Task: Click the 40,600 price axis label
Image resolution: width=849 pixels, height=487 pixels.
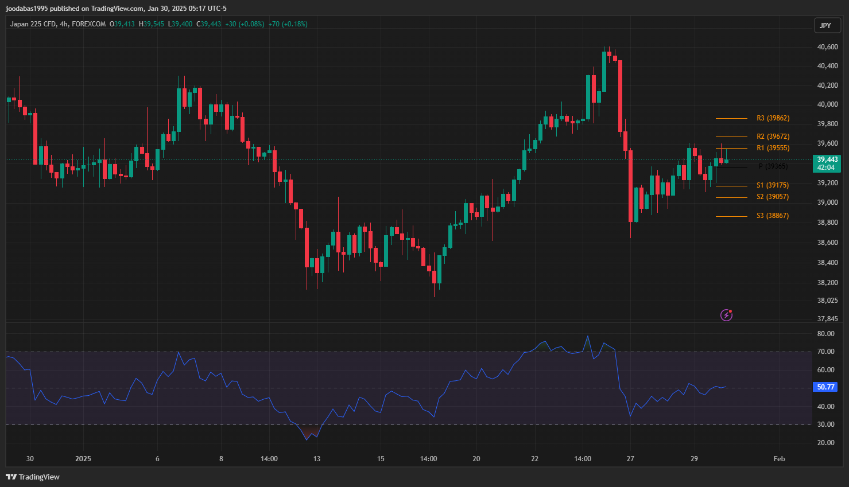Action: [827, 47]
